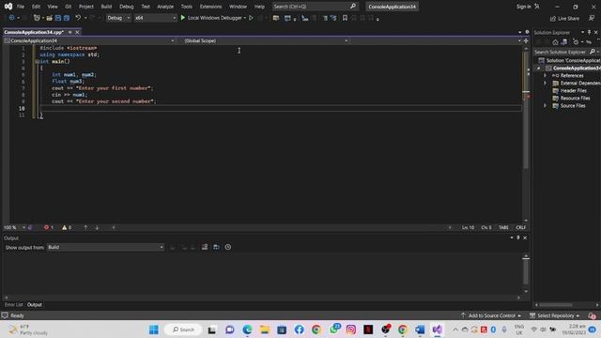Viewport: 601px width, 338px height.
Task: Toggle word wrap icon in Output panel
Action: pyautogui.click(x=216, y=247)
